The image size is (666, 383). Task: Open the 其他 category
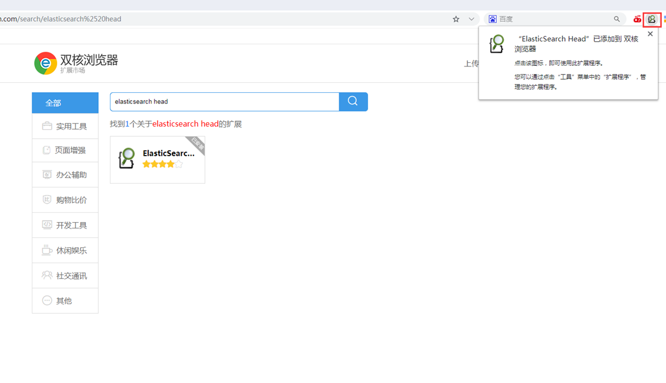pyautogui.click(x=65, y=301)
